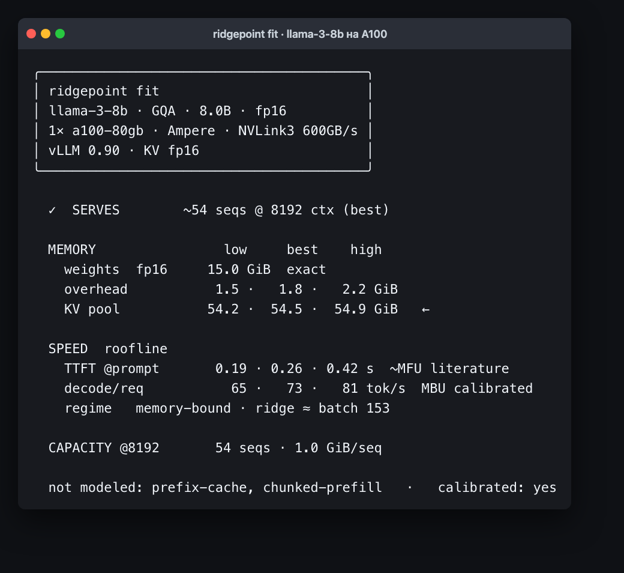Screen dimensions: 624x573
Task: Click the 'high' column header
Action: (366, 250)
